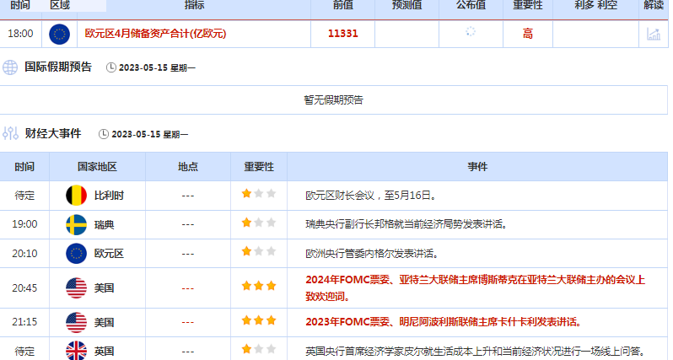Click the EU flag in the 18:00 data row
The width and height of the screenshot is (673, 360).
(59, 34)
